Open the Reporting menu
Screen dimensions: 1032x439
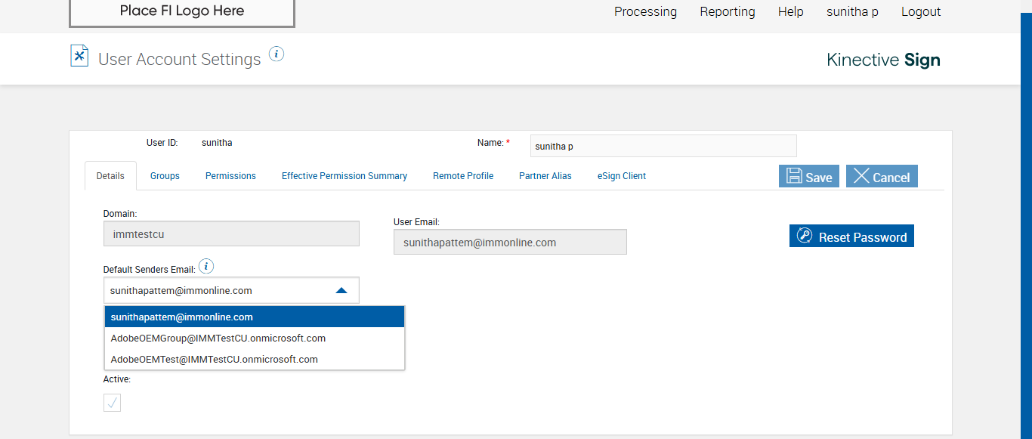[728, 12]
